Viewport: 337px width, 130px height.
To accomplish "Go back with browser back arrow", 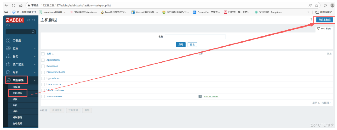I will (x=6, y=5).
